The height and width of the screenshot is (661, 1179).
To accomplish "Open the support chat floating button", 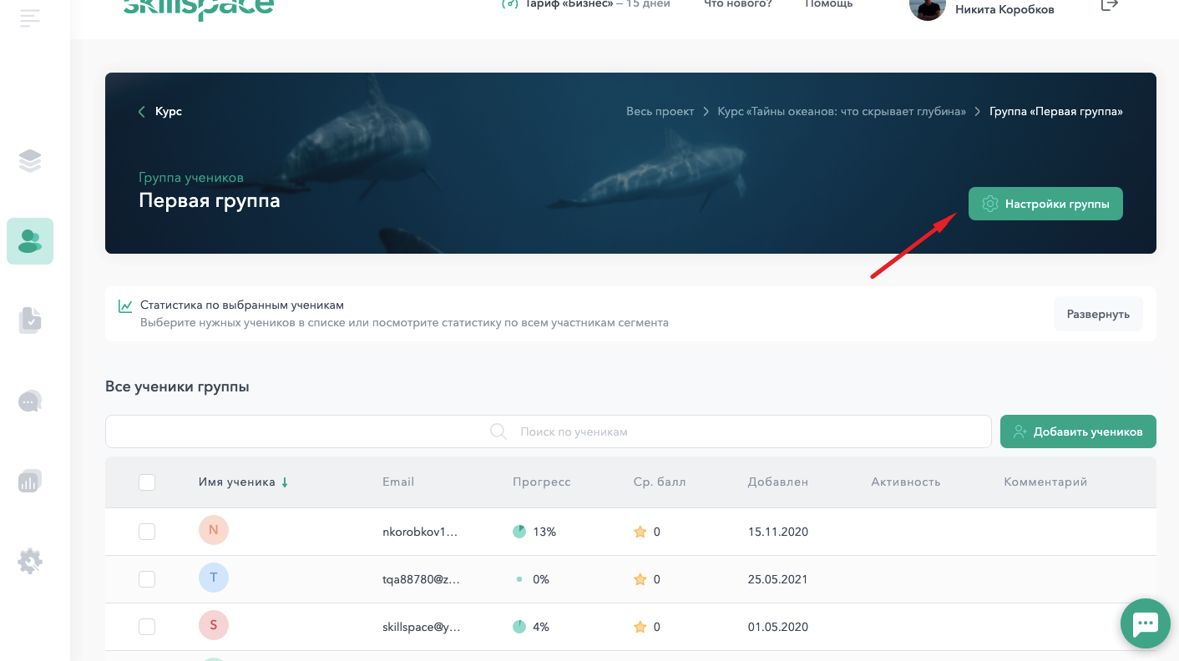I will [1145, 623].
